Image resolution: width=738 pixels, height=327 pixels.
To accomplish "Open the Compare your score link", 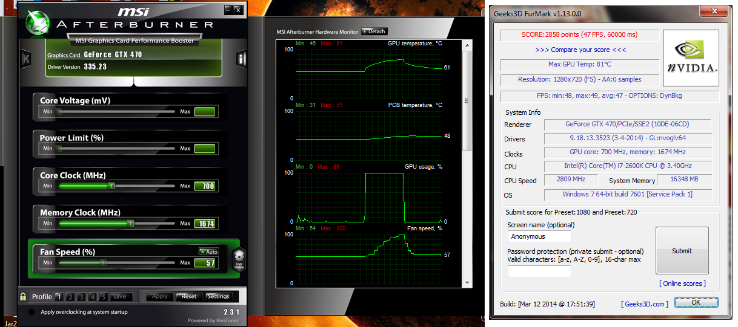I will point(581,50).
